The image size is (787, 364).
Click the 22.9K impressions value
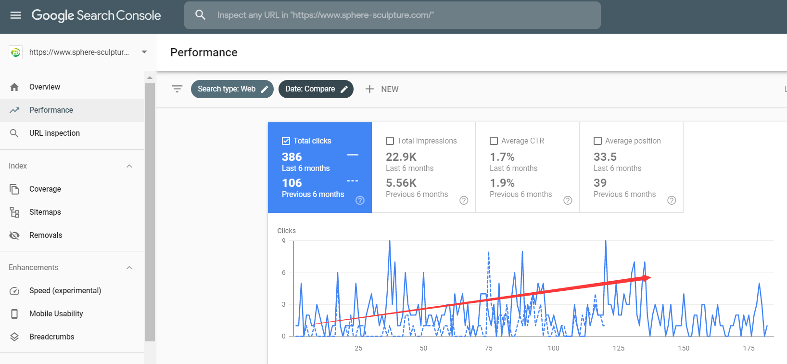pyautogui.click(x=401, y=157)
